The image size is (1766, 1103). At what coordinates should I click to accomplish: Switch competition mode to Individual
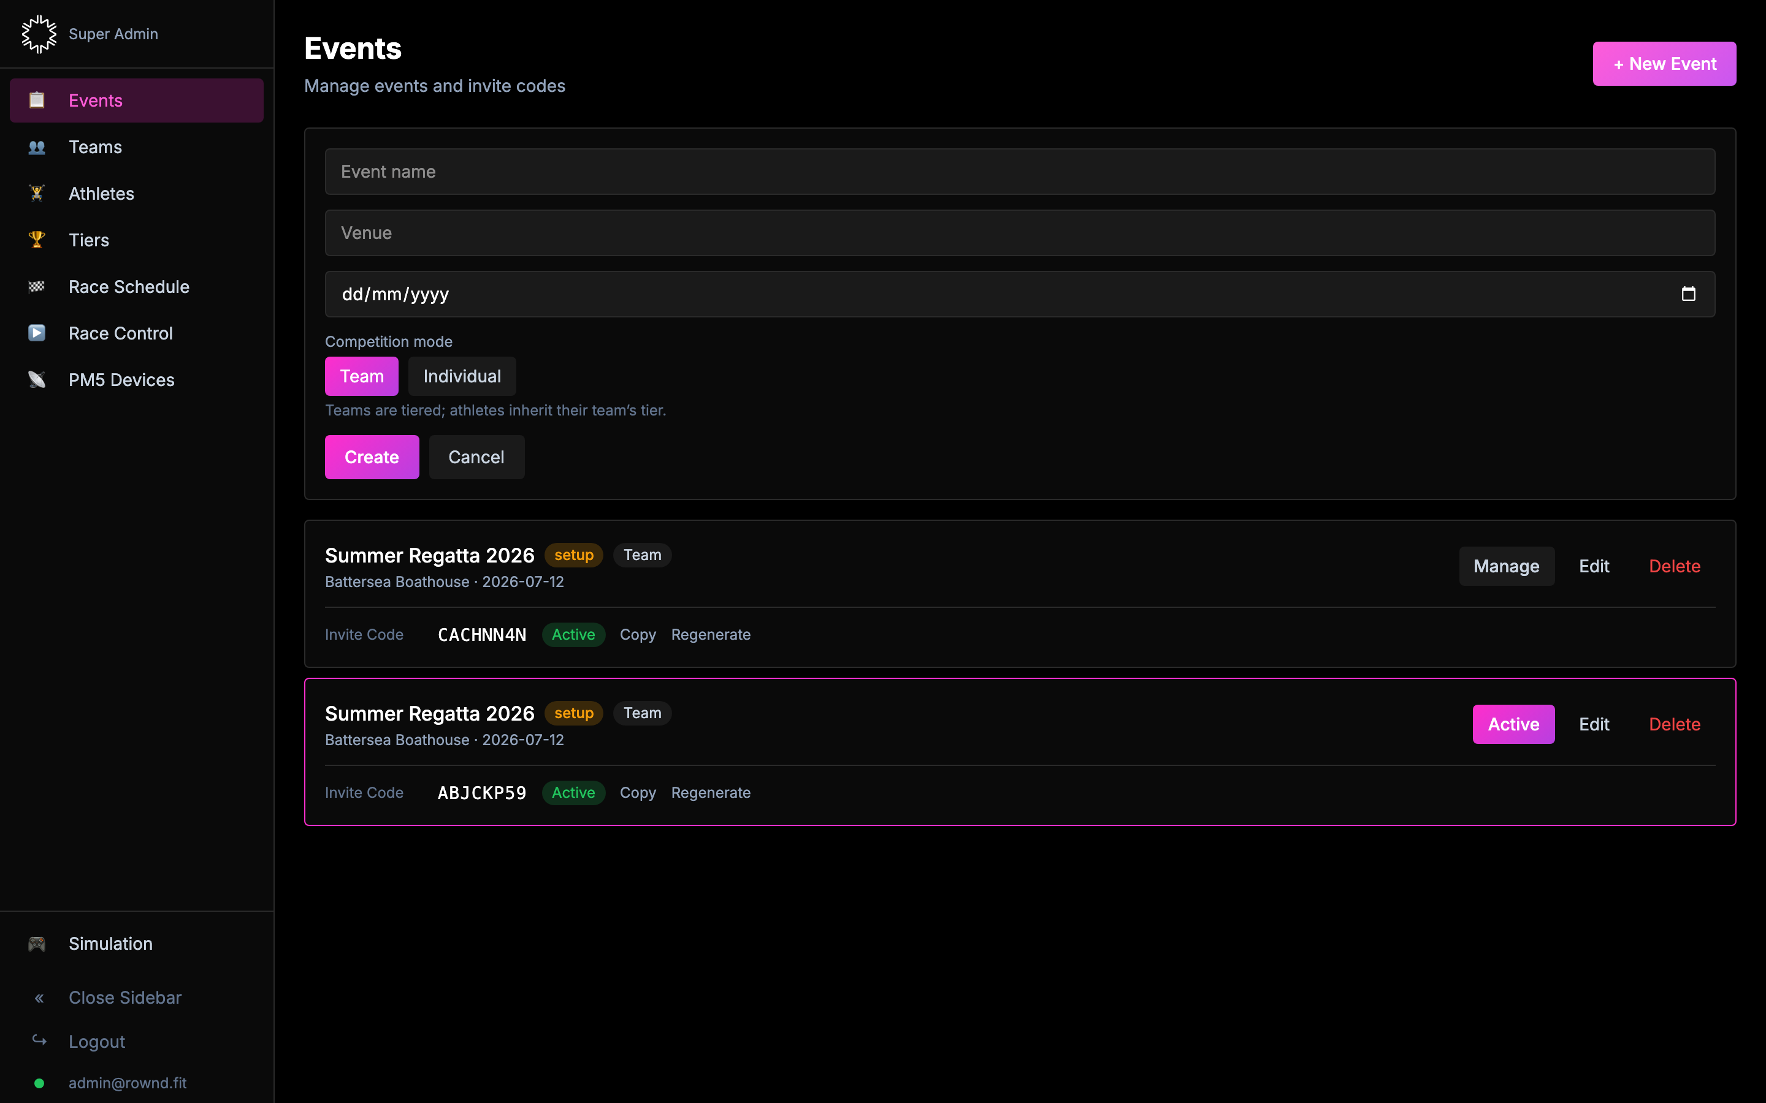tap(462, 376)
